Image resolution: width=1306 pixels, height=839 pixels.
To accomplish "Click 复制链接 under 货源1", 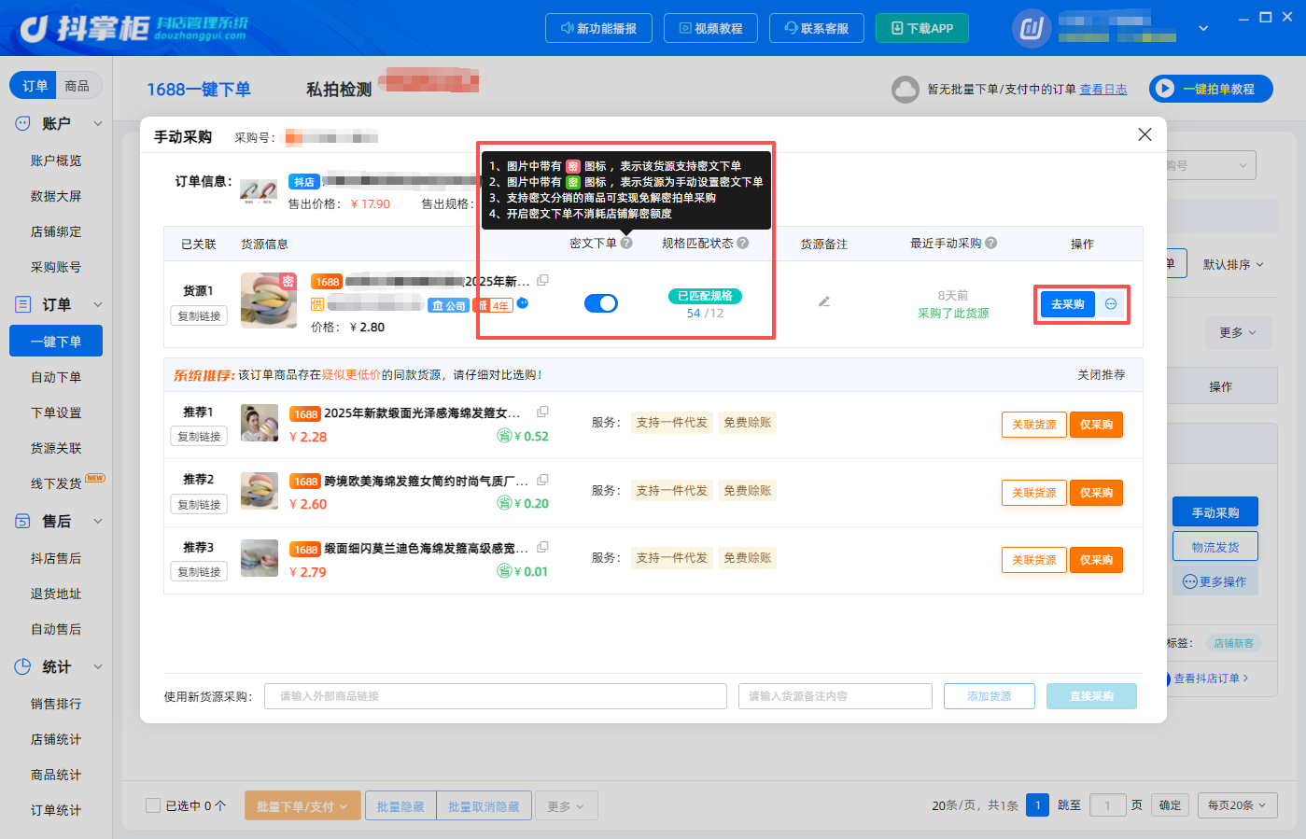I will pyautogui.click(x=199, y=316).
